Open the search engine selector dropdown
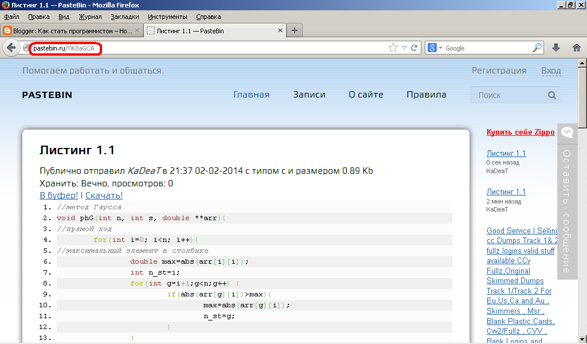The height and width of the screenshot is (344, 587). coord(441,48)
